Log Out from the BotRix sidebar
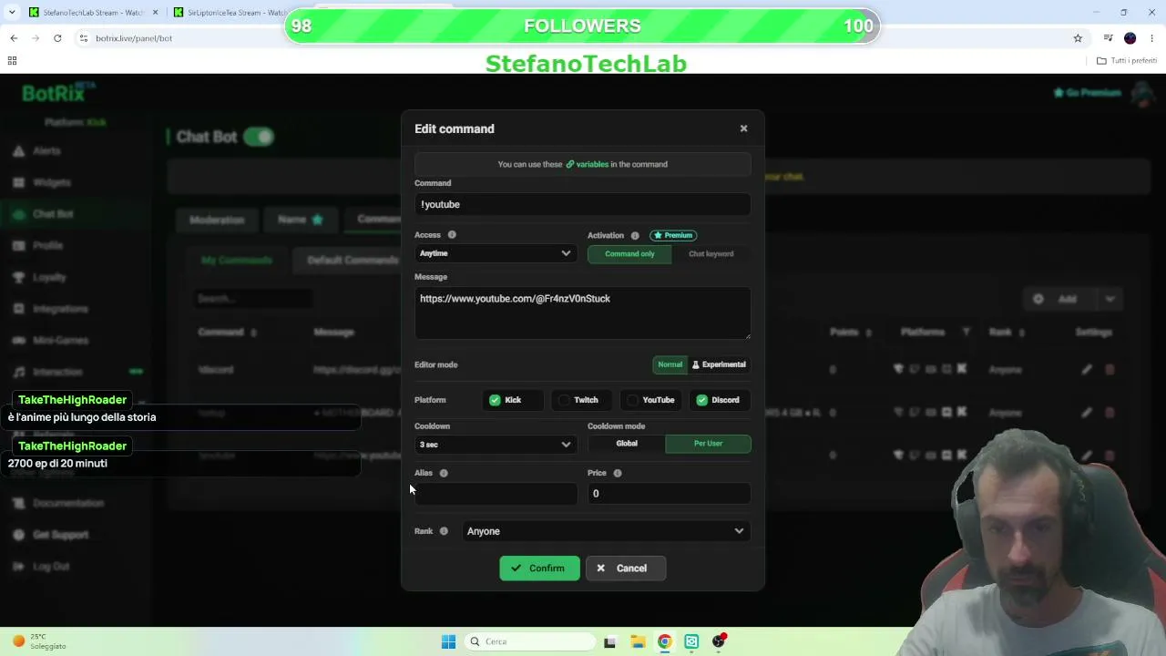1166x656 pixels. pos(51,566)
